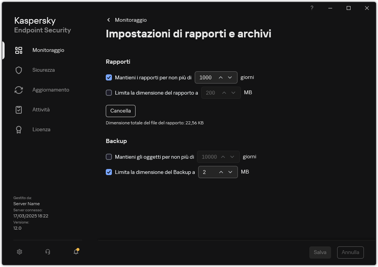The width and height of the screenshot is (378, 267).
Task: Disable keeping reports for 1000 days
Action: pos(109,77)
